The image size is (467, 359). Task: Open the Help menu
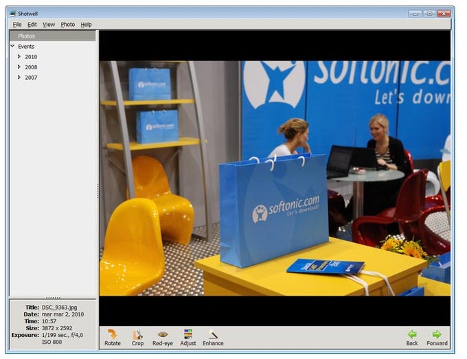(86, 25)
